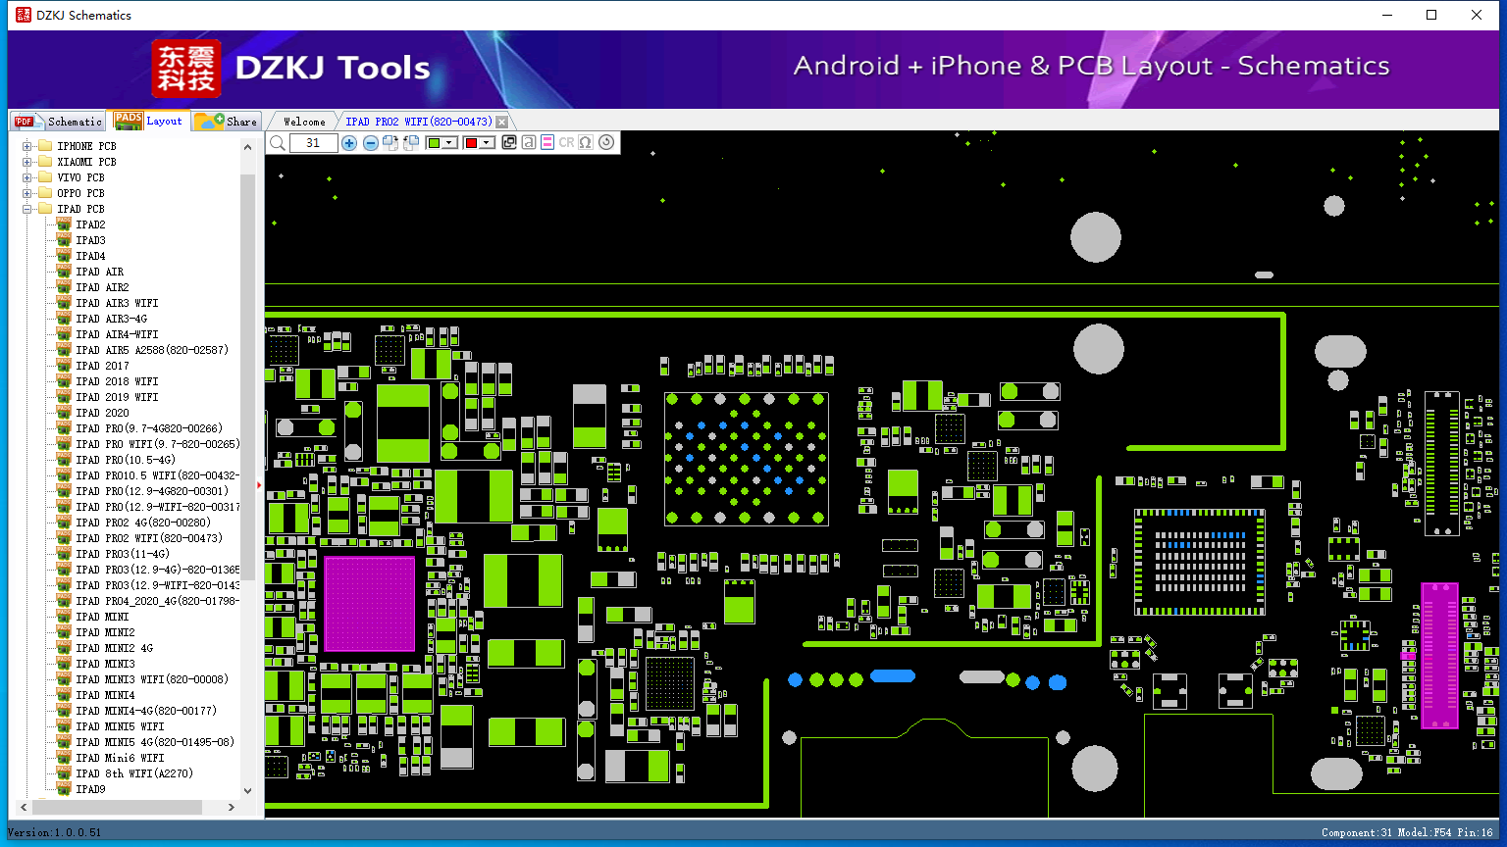Click the CR toolbar button
Image resolution: width=1507 pixels, height=847 pixels.
(566, 143)
